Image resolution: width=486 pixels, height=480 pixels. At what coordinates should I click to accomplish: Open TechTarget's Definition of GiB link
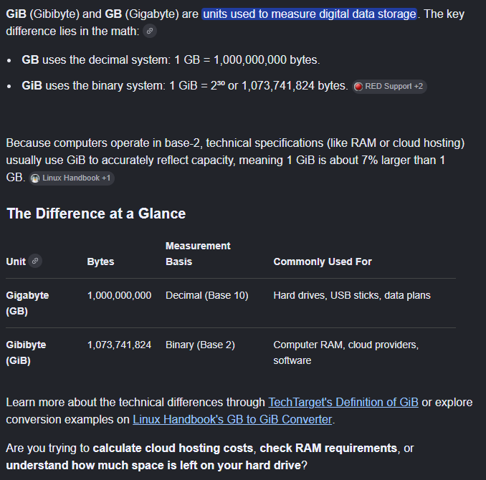click(343, 402)
